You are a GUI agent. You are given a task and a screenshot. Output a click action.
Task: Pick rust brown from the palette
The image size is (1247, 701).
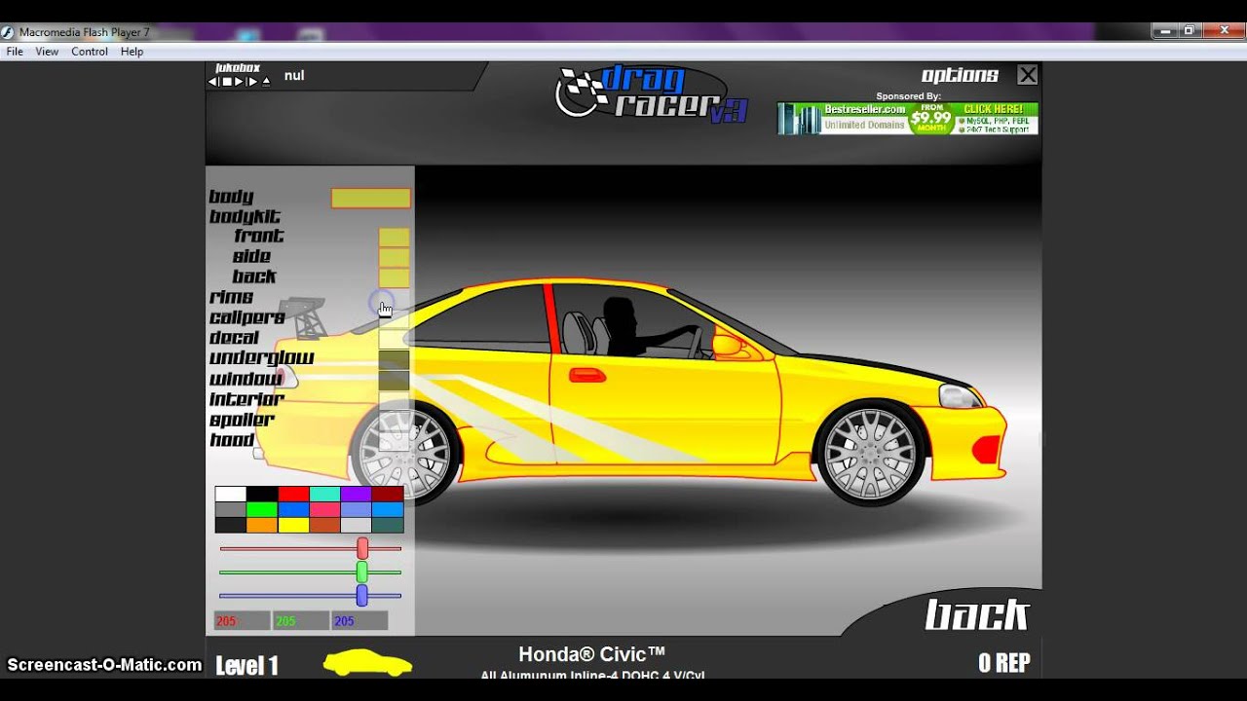325,526
